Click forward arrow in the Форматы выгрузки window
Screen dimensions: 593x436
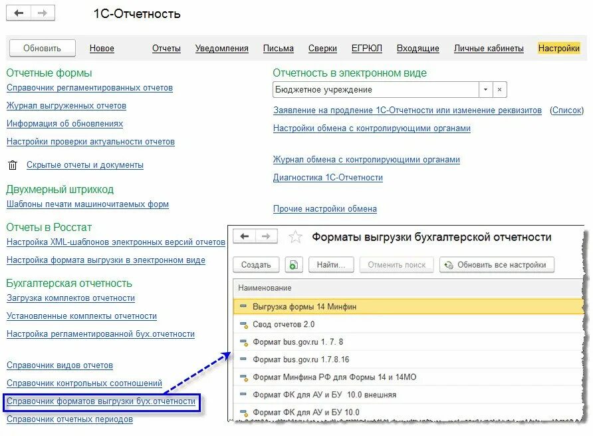[x=266, y=236]
